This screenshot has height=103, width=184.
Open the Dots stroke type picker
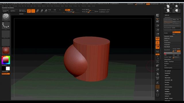pyautogui.click(x=6, y=25)
